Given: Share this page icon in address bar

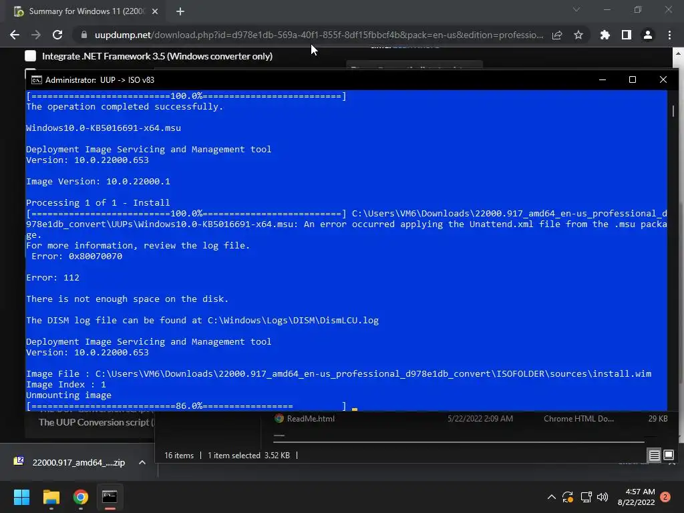Looking at the screenshot, I should (557, 35).
